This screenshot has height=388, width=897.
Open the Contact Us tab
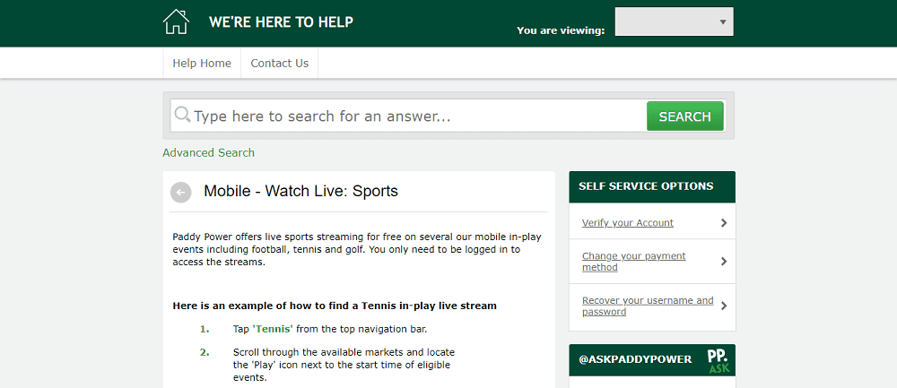pos(279,64)
